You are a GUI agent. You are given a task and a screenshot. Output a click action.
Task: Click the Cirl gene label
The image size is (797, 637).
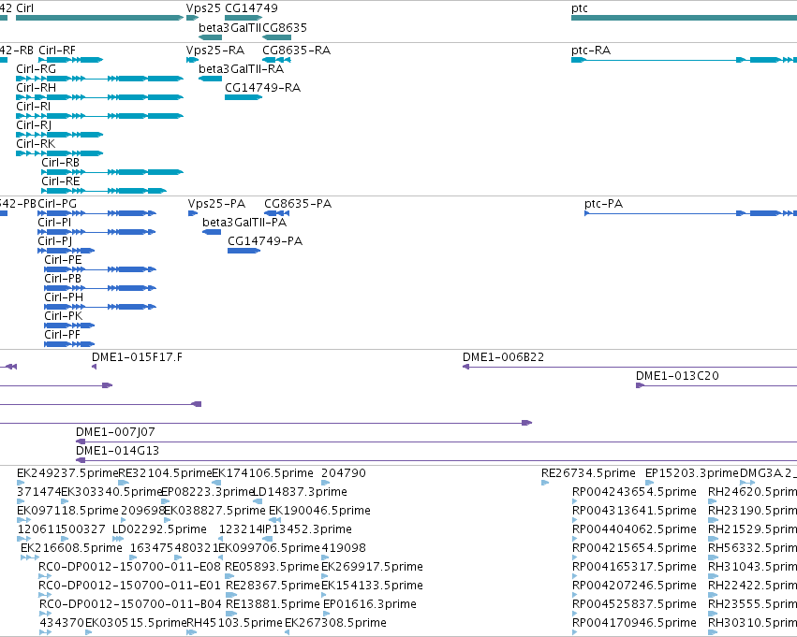click(x=25, y=8)
